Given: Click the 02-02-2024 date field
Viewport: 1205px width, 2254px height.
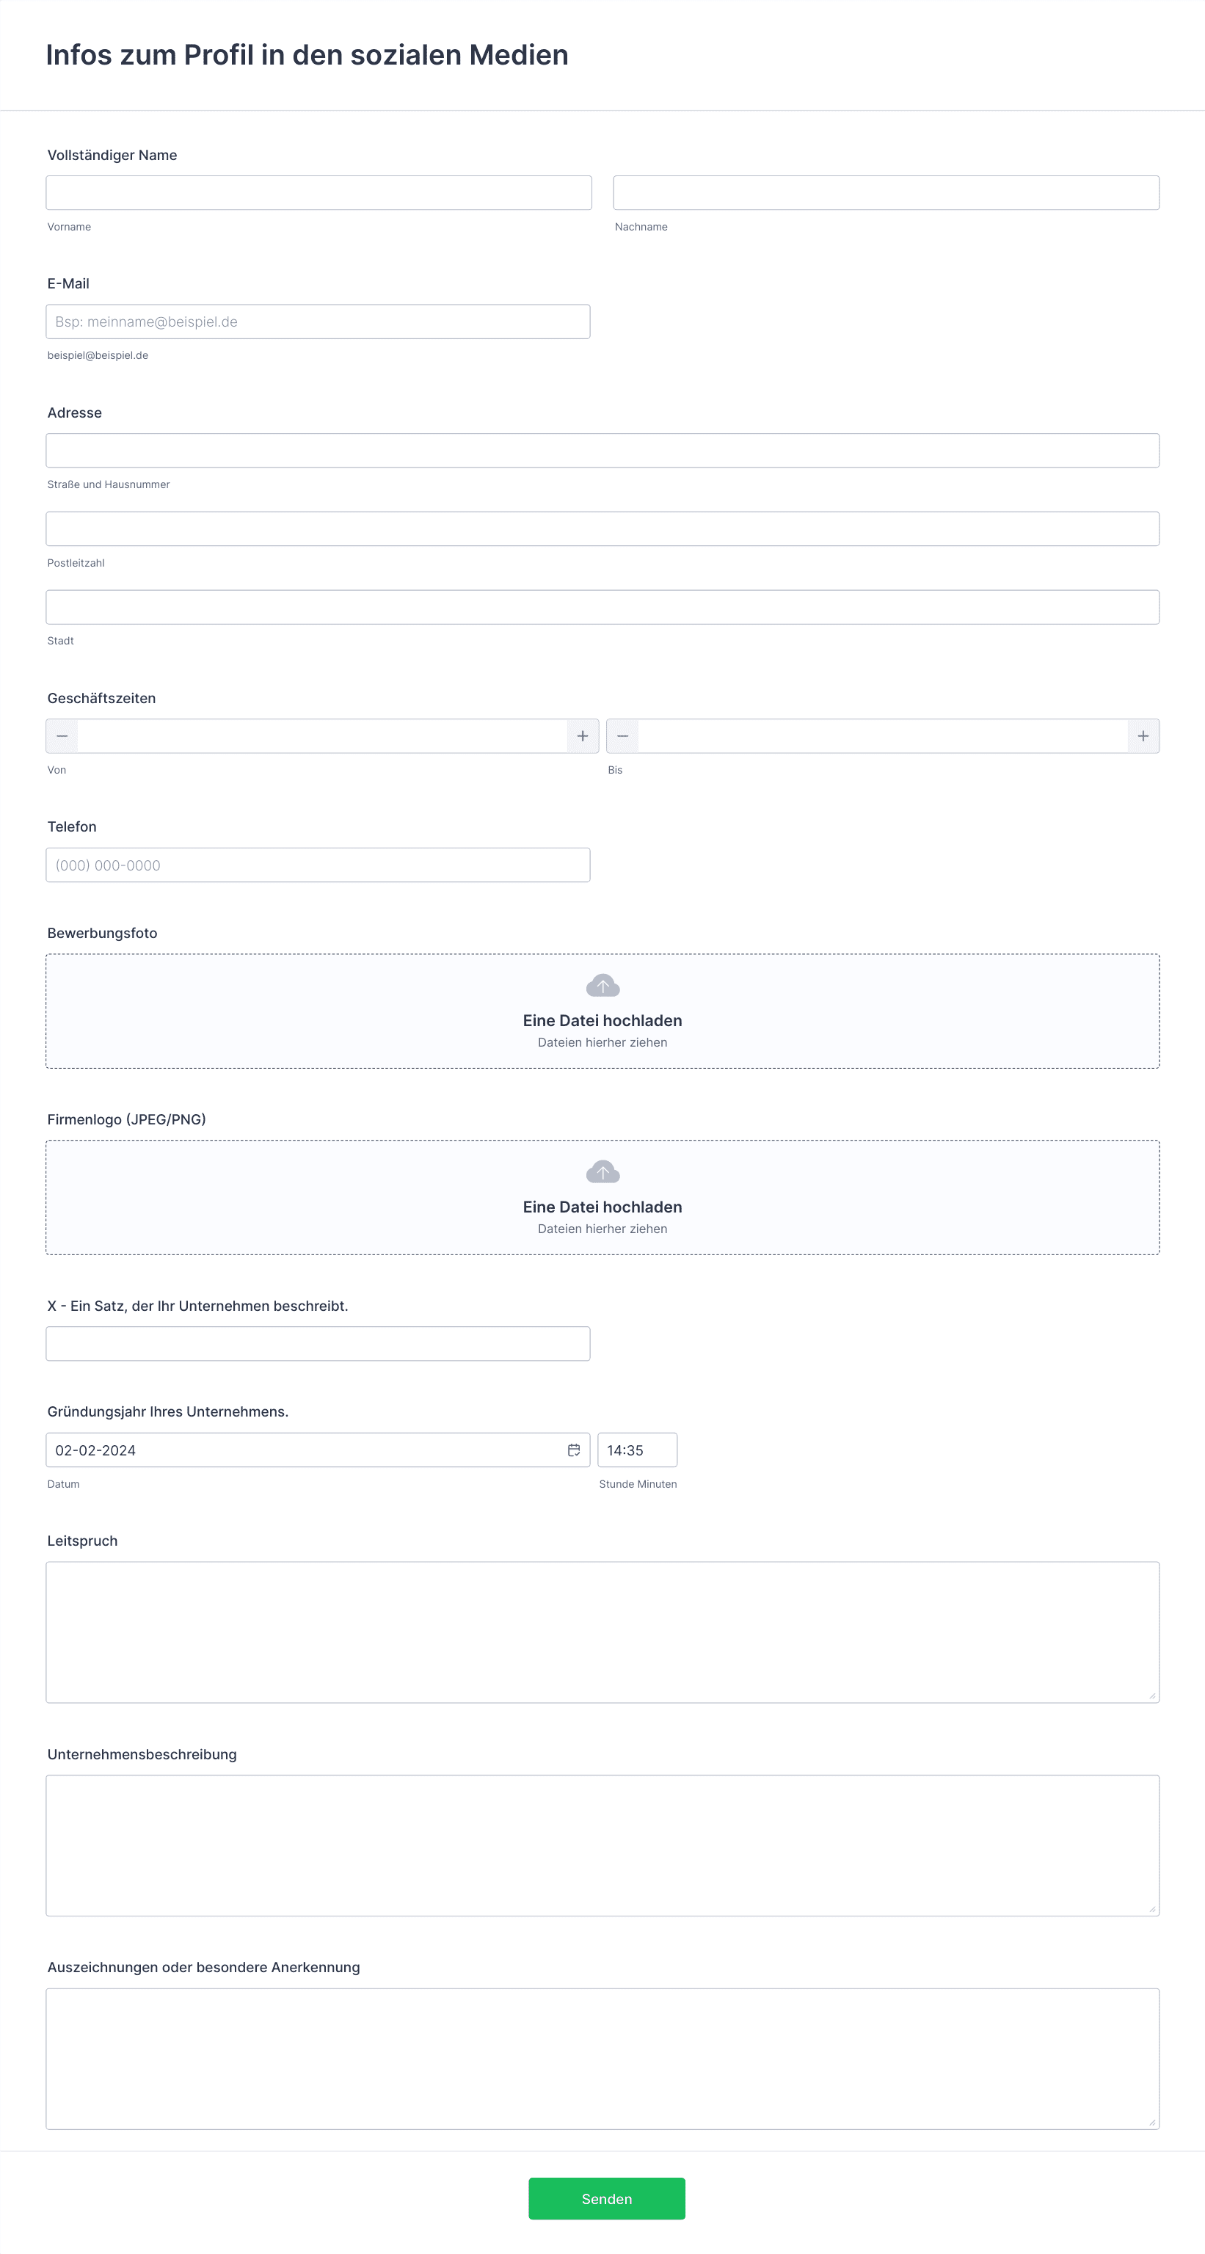Looking at the screenshot, I should pos(318,1450).
